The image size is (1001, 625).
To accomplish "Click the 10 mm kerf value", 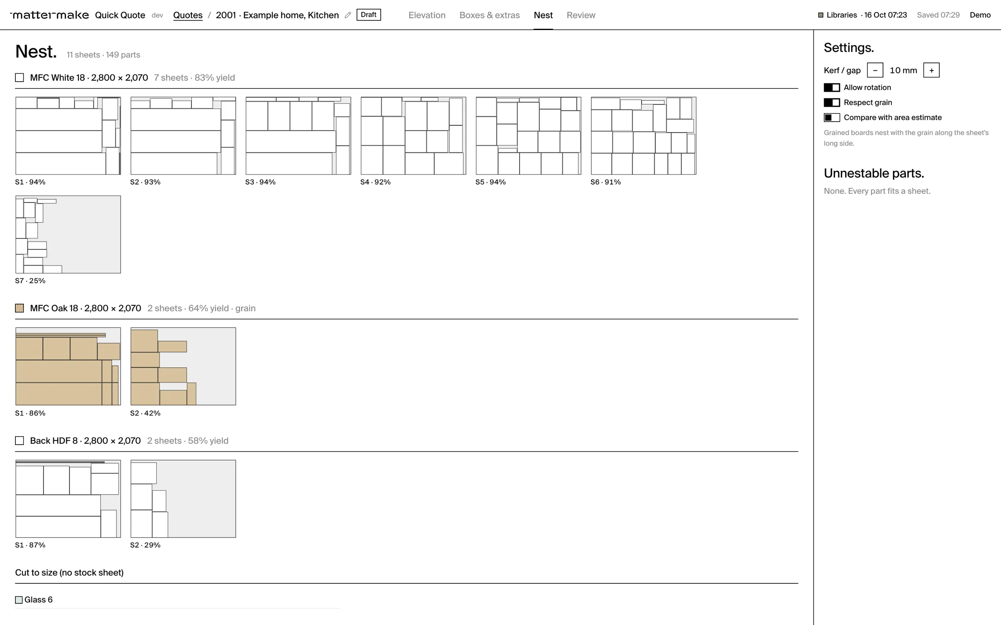I will [x=903, y=70].
